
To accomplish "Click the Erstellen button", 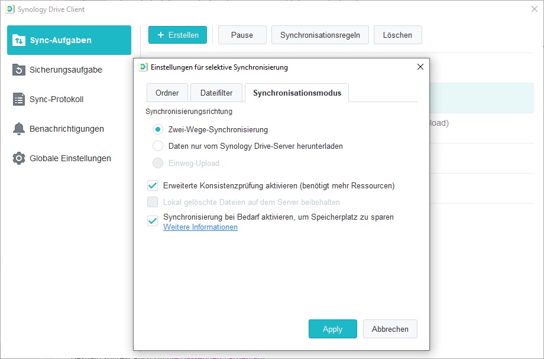I will (177, 35).
